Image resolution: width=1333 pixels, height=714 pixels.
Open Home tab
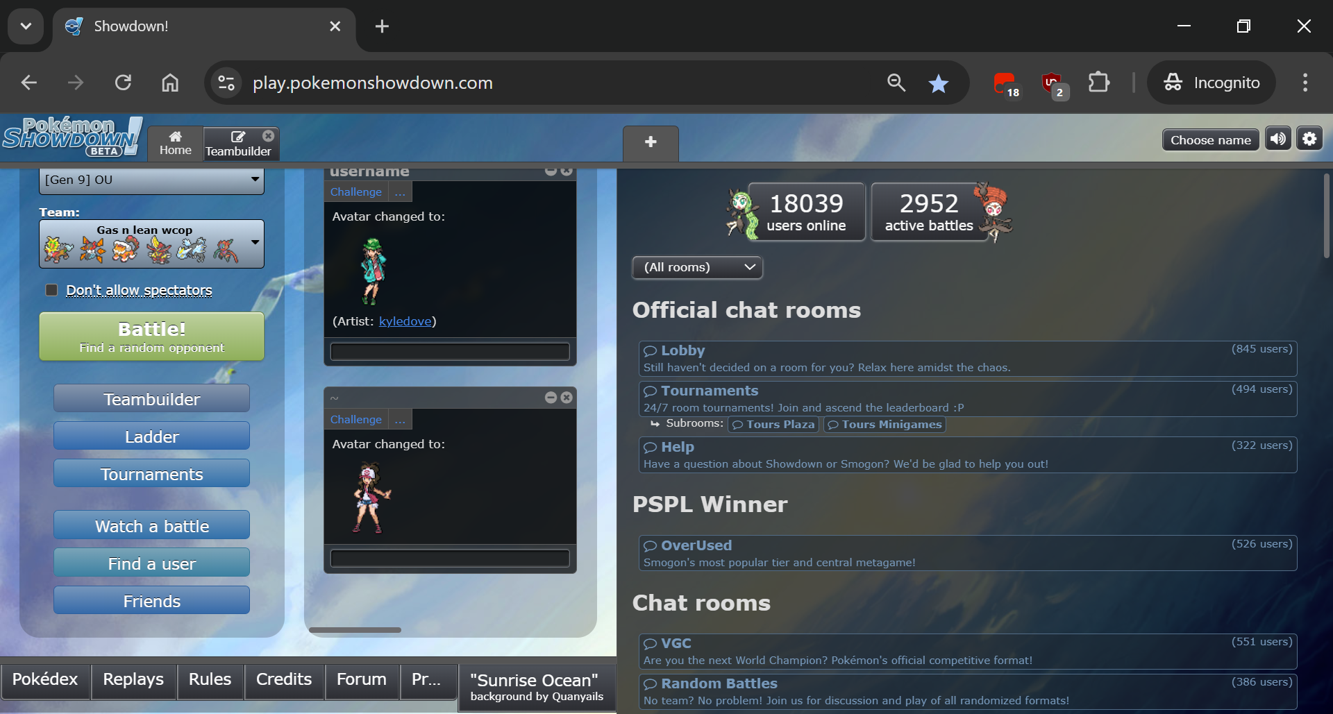coord(176,144)
